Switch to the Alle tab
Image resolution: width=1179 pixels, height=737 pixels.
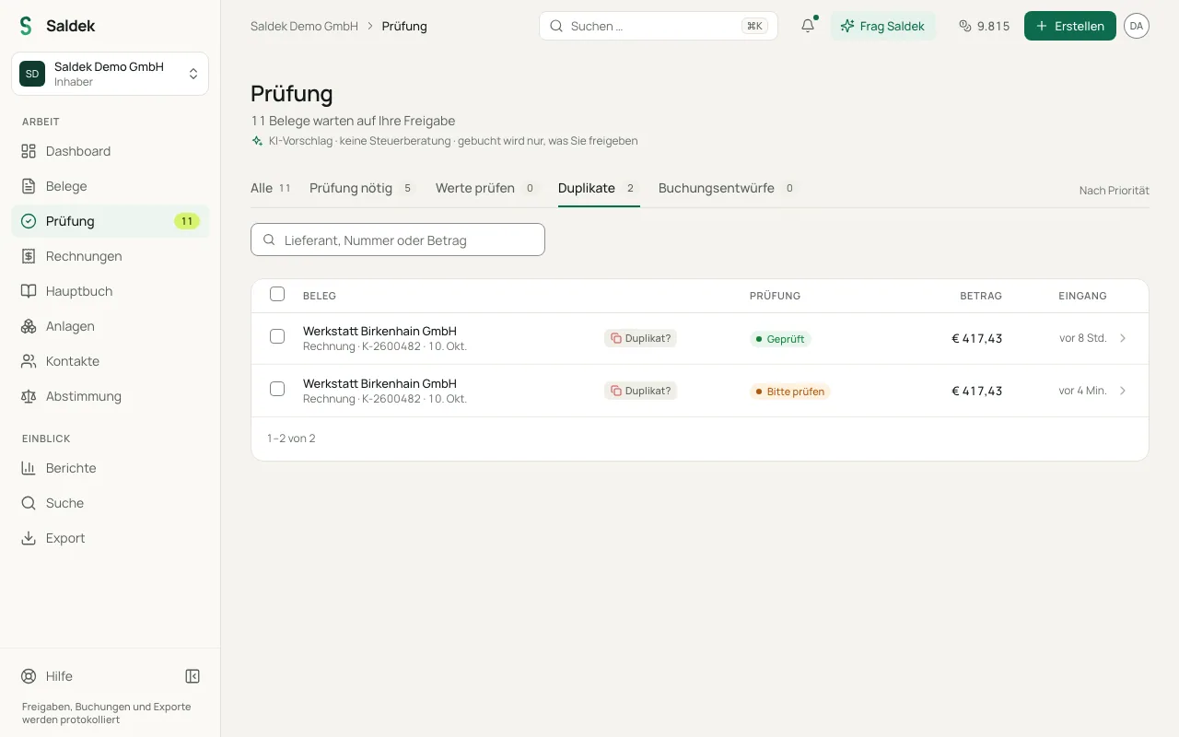pyautogui.click(x=271, y=189)
